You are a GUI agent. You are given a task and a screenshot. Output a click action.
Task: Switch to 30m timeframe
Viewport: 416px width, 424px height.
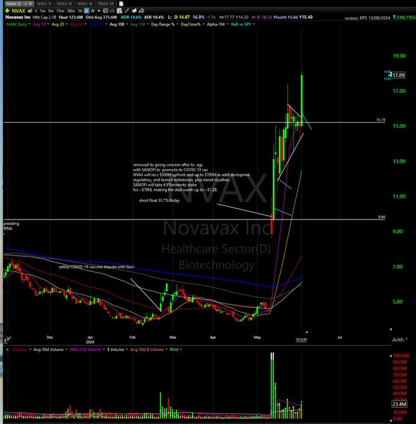71,11
